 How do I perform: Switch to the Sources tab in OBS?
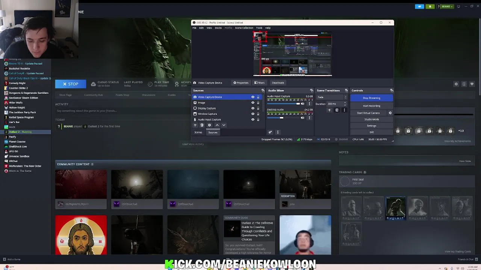click(213, 132)
